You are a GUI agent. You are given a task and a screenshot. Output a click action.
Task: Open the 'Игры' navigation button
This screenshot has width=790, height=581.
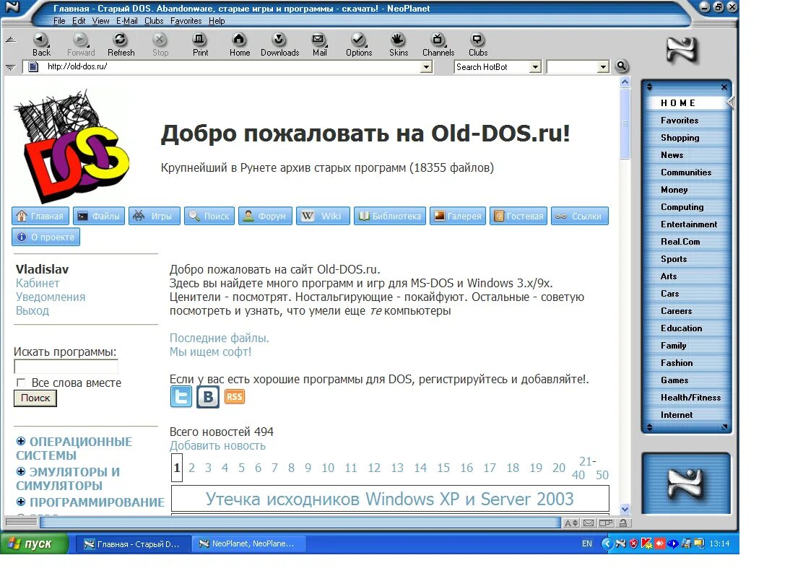154,216
